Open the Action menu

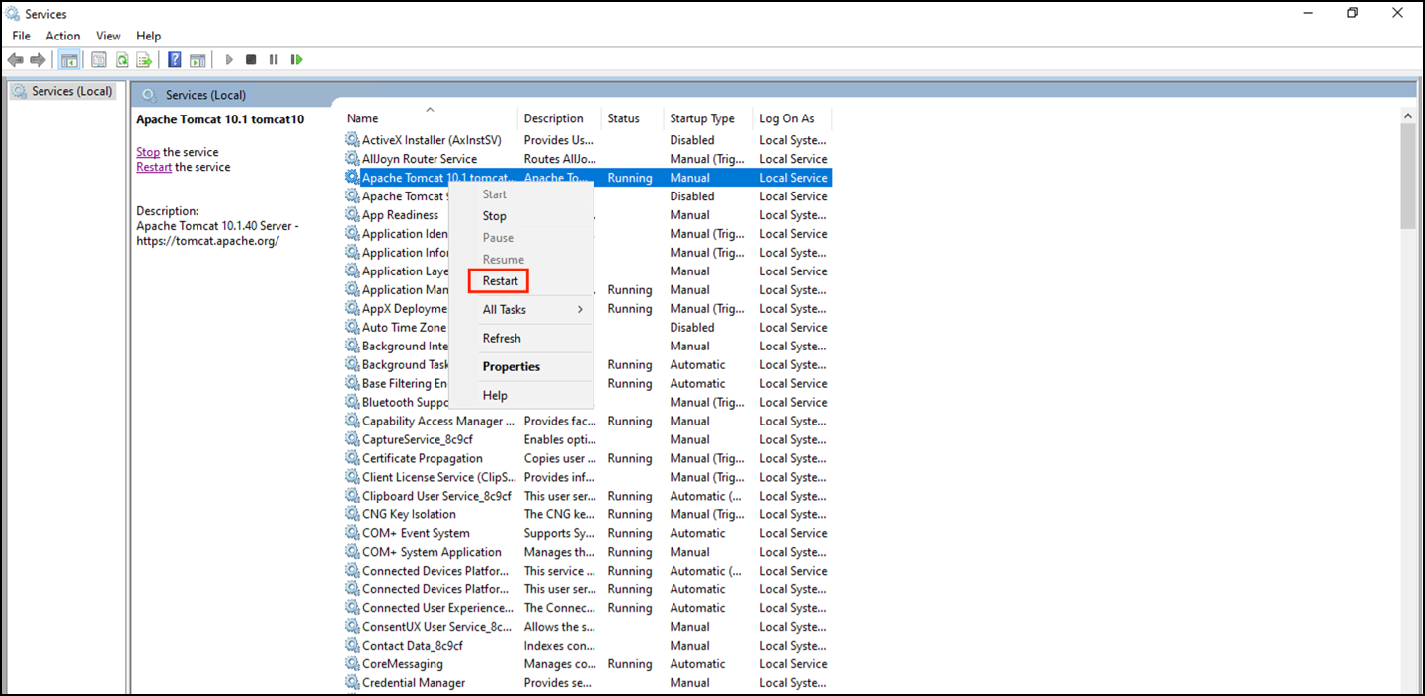(x=62, y=36)
